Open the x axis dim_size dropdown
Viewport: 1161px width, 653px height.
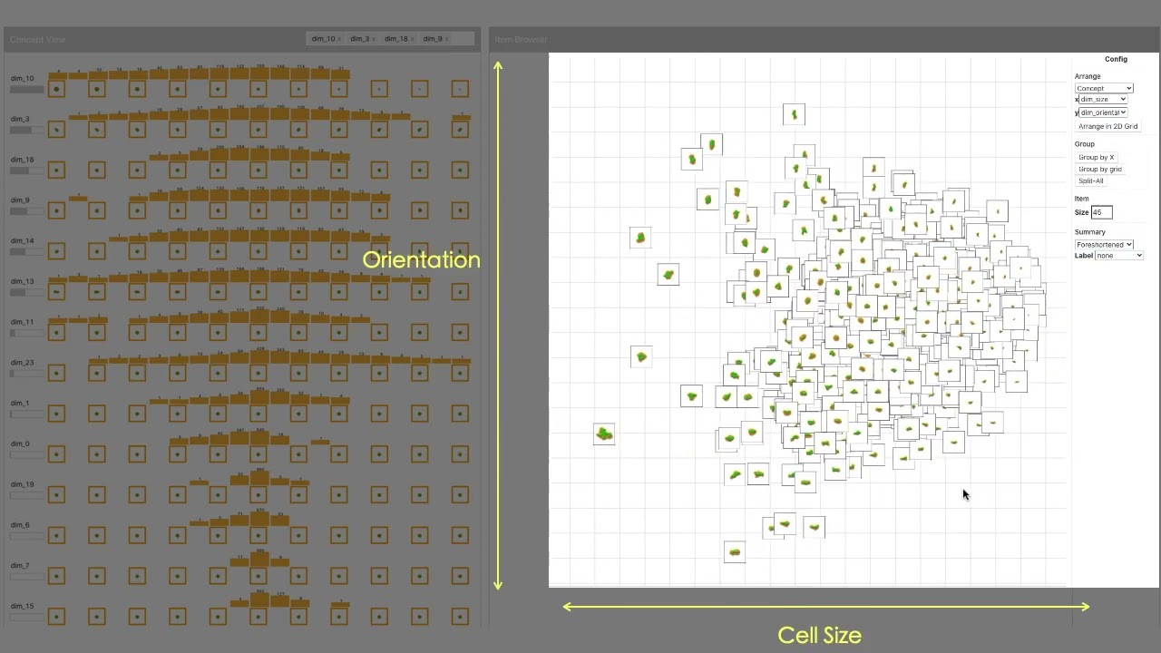[x=1103, y=99]
